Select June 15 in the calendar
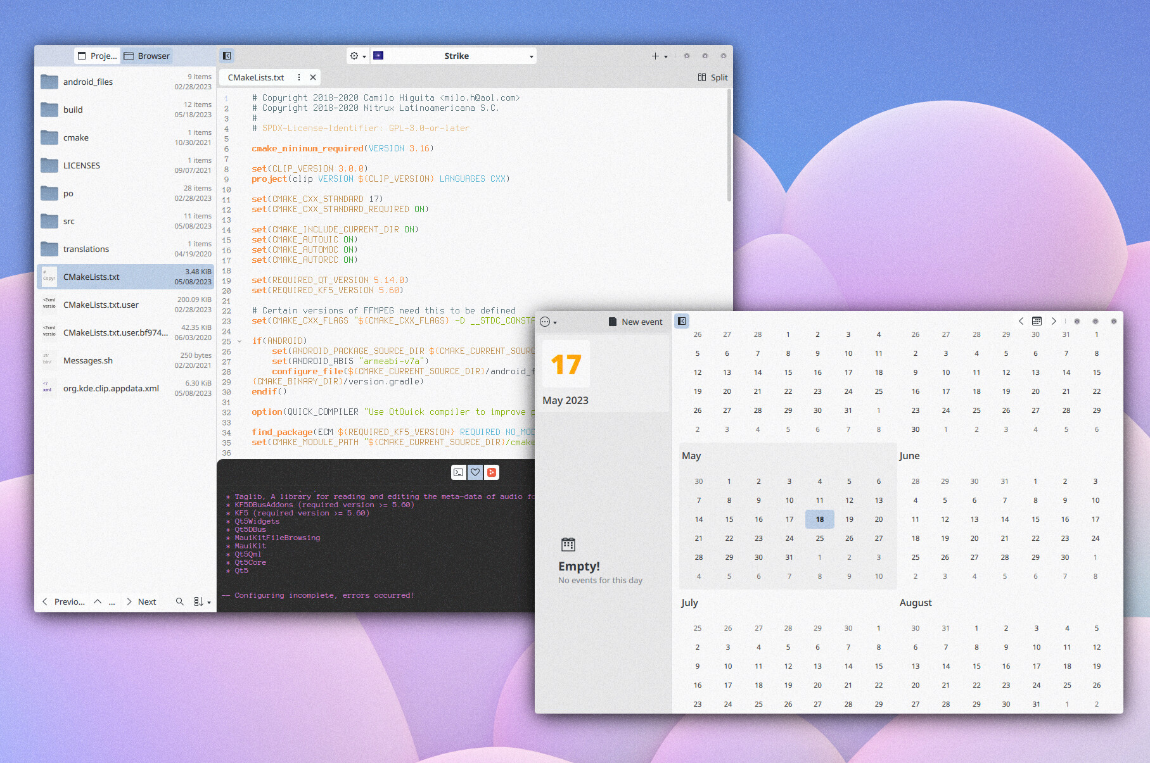The height and width of the screenshot is (763, 1150). click(x=1035, y=519)
